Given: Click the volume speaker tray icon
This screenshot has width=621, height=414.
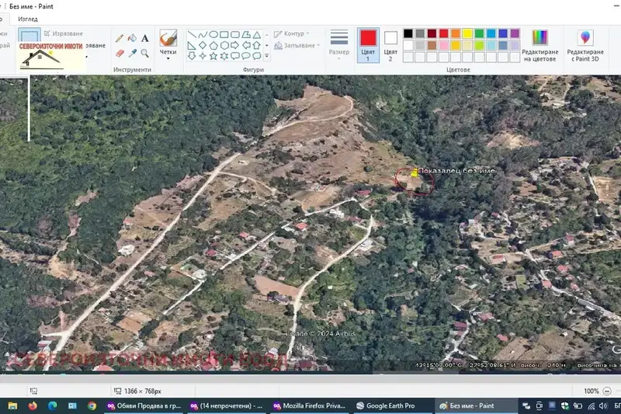Looking at the screenshot, I should point(603,405).
